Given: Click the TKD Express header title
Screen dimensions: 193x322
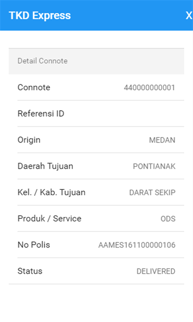Looking at the screenshot, I should click(40, 16).
